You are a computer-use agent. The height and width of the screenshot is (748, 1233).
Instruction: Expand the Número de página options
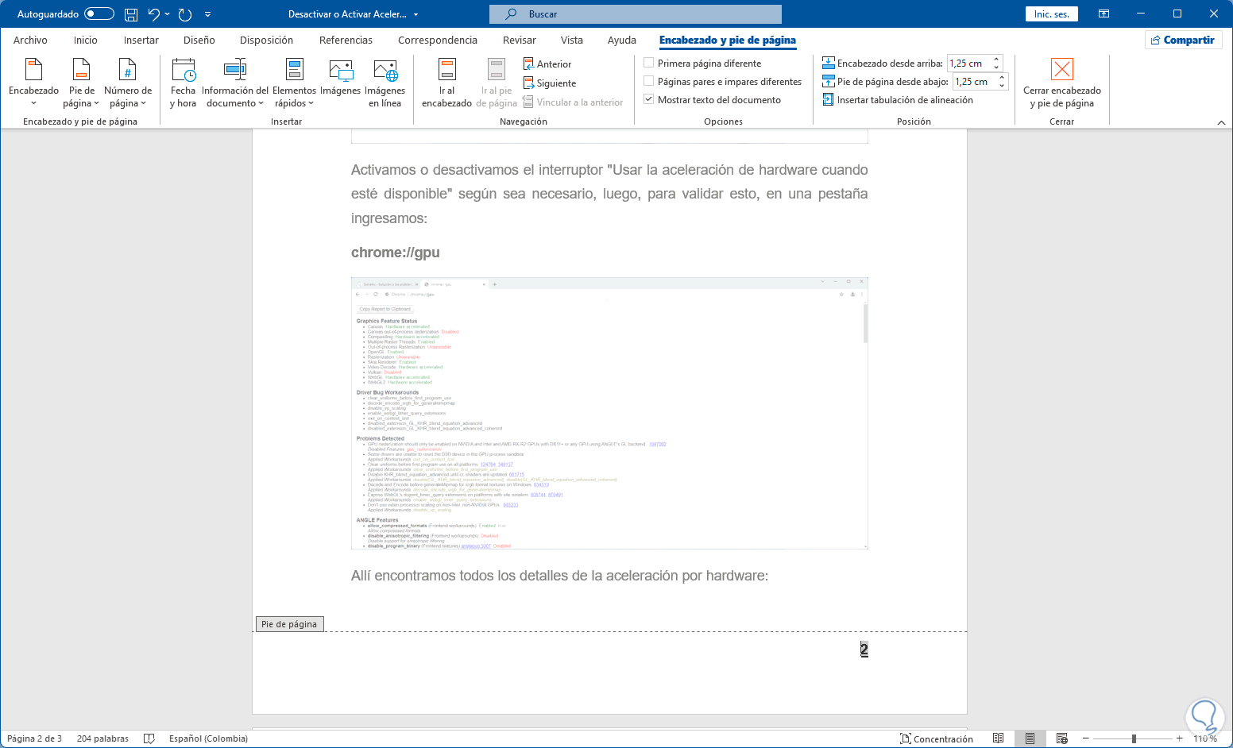128,82
